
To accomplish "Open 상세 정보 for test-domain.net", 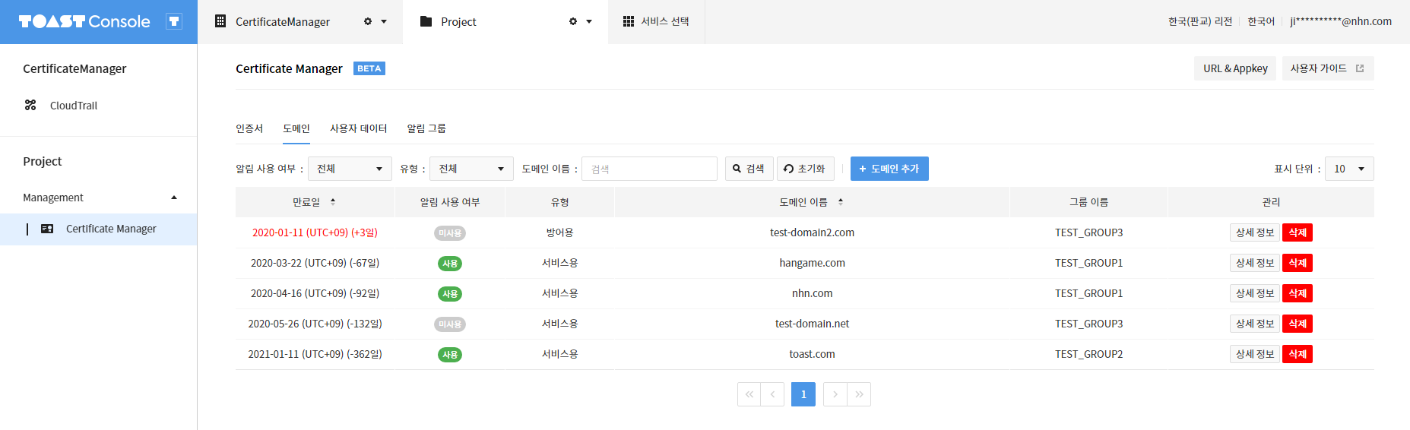I will pyautogui.click(x=1255, y=324).
